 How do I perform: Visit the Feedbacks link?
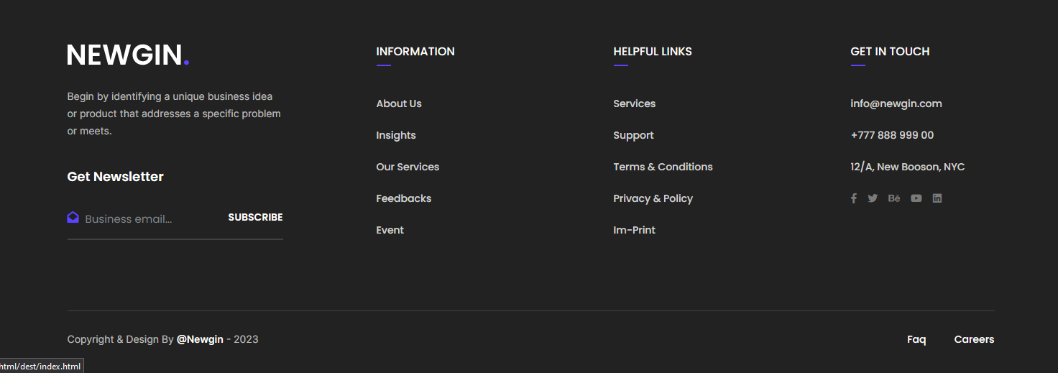[404, 198]
